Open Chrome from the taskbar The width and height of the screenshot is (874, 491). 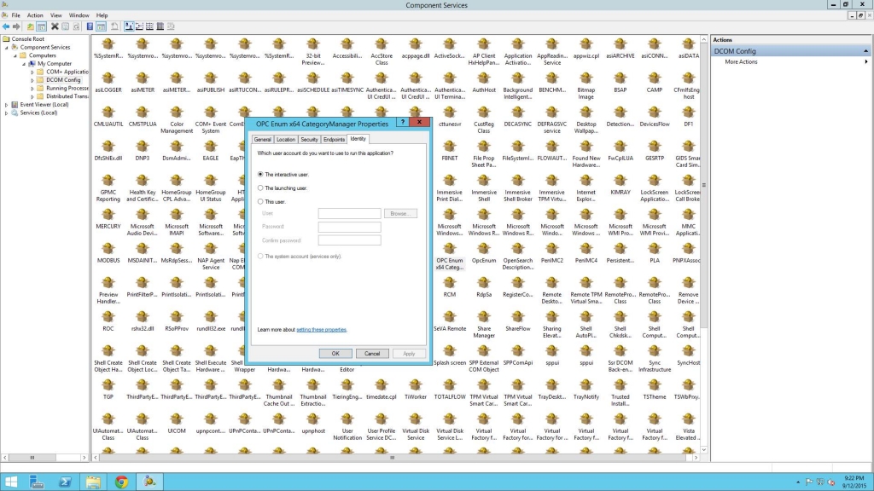(121, 482)
